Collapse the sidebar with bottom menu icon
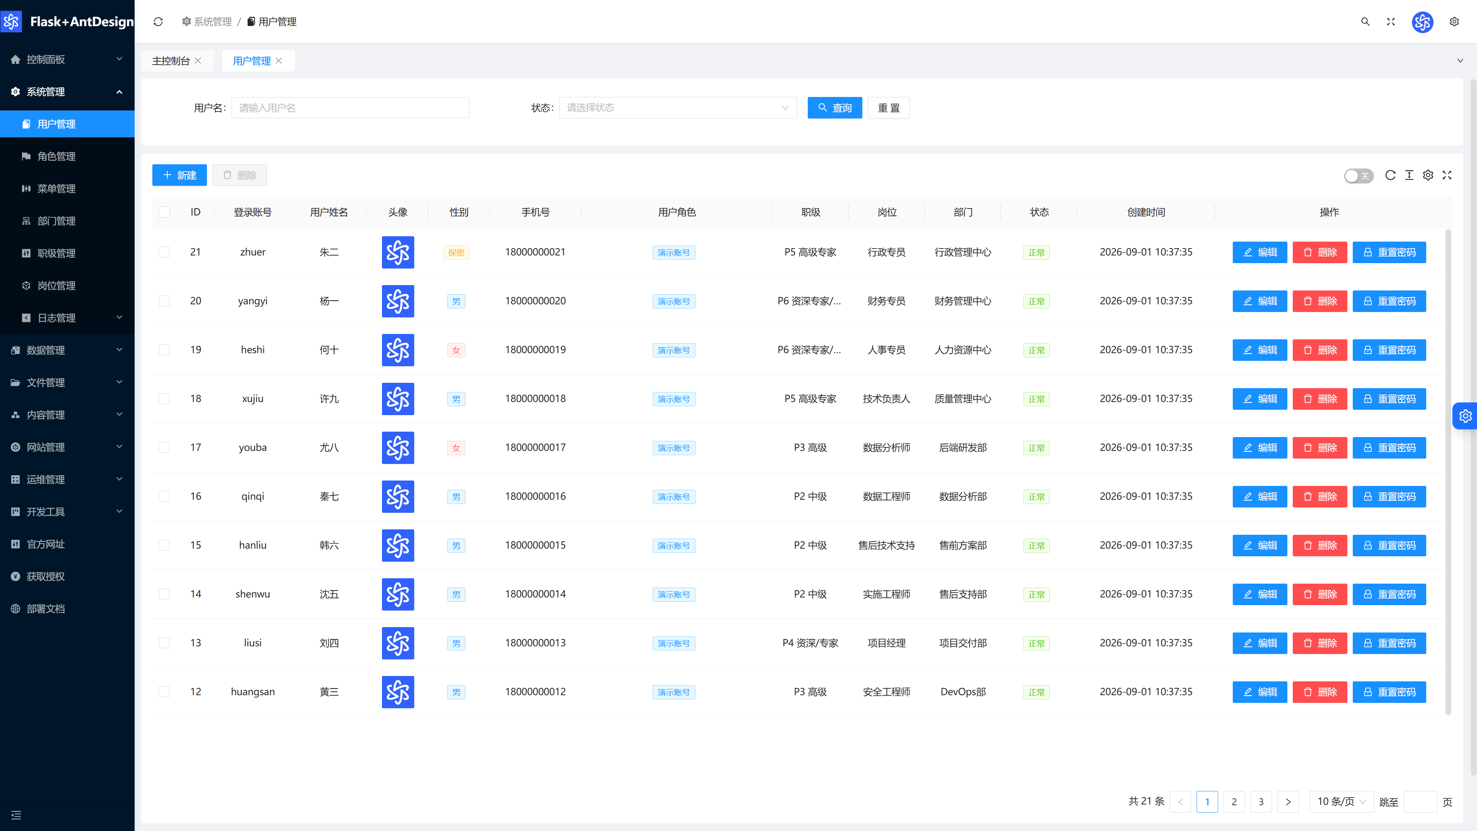Viewport: 1477px width, 831px height. [x=16, y=815]
